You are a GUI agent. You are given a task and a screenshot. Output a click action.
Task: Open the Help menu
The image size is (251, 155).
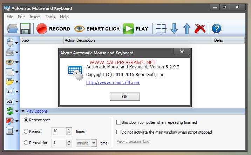(64, 17)
